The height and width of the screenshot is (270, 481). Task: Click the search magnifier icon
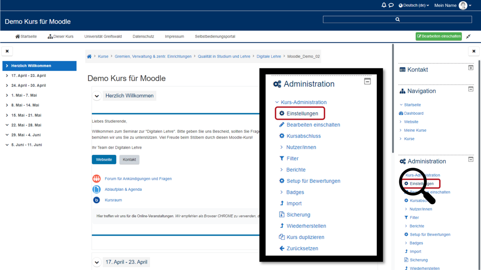pos(397,19)
